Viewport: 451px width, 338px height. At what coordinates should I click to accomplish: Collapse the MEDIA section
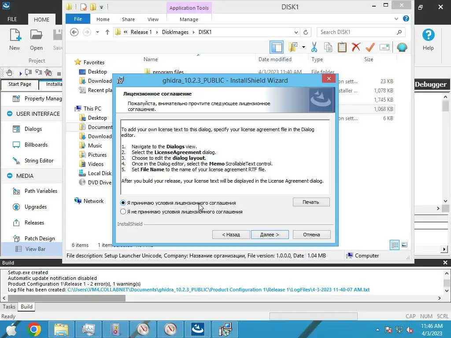[10, 176]
